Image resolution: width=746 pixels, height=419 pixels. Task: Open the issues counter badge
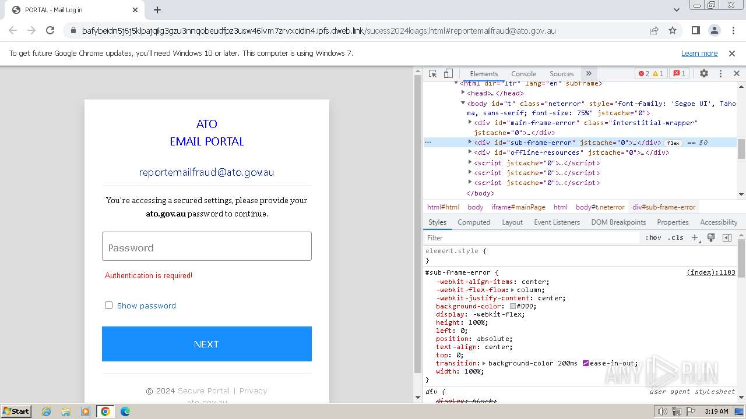[679, 73]
